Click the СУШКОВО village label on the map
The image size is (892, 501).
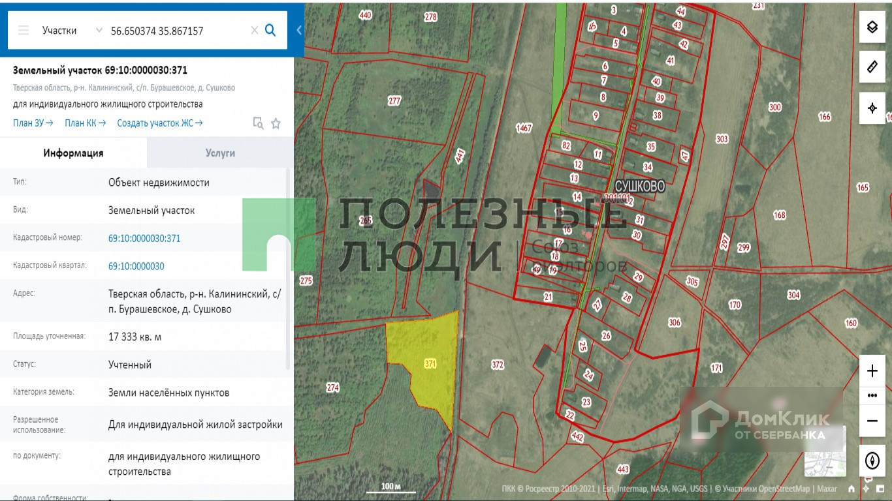640,187
